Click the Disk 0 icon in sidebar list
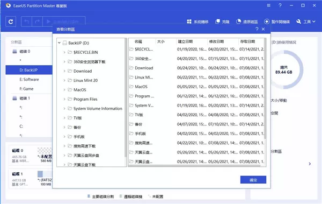Image resolution: width=322 pixels, height=204 pixels. coord(14,51)
